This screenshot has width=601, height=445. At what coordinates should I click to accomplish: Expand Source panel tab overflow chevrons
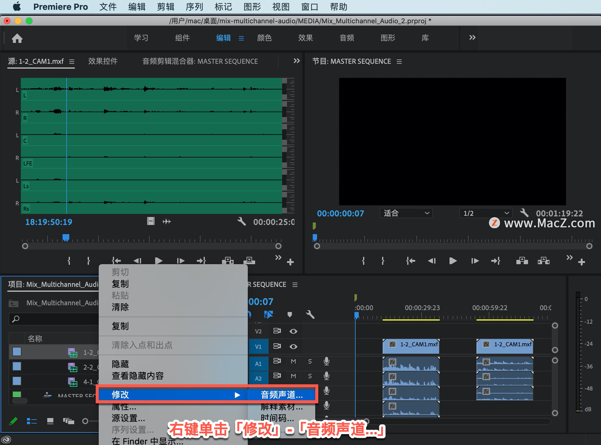[x=296, y=61]
